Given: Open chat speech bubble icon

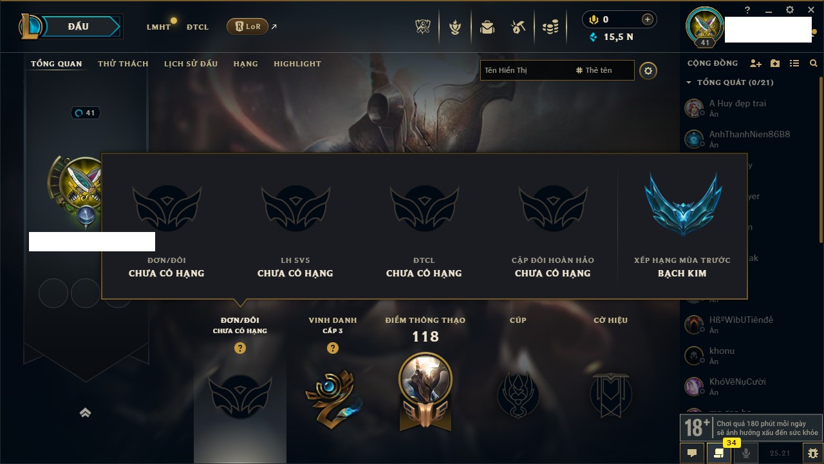Looking at the screenshot, I should tap(692, 453).
